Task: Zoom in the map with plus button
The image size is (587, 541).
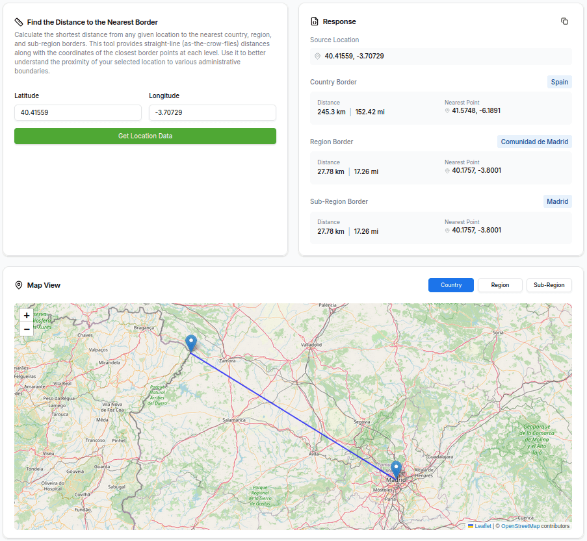Action: pos(27,316)
